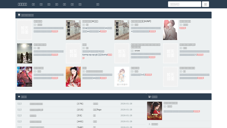227x128 pixels.
Task: Open the chapter link showing "213"
Action: (80, 110)
